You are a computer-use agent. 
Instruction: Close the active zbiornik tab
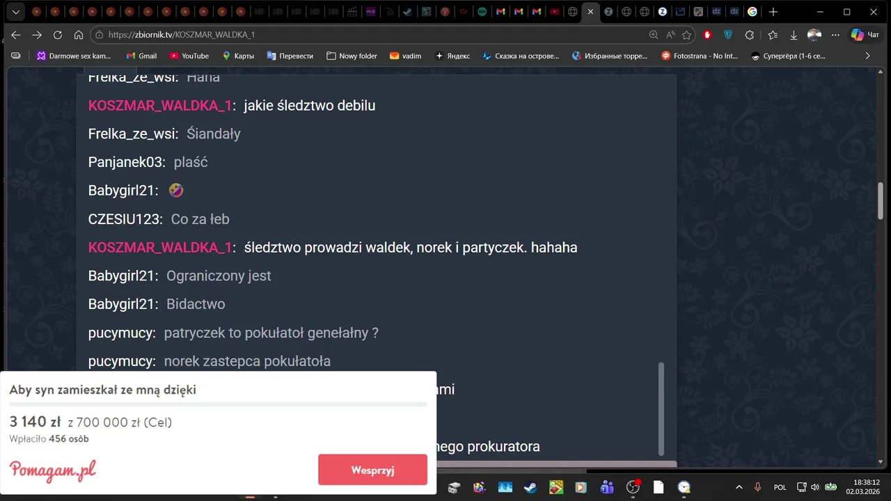pyautogui.click(x=590, y=12)
